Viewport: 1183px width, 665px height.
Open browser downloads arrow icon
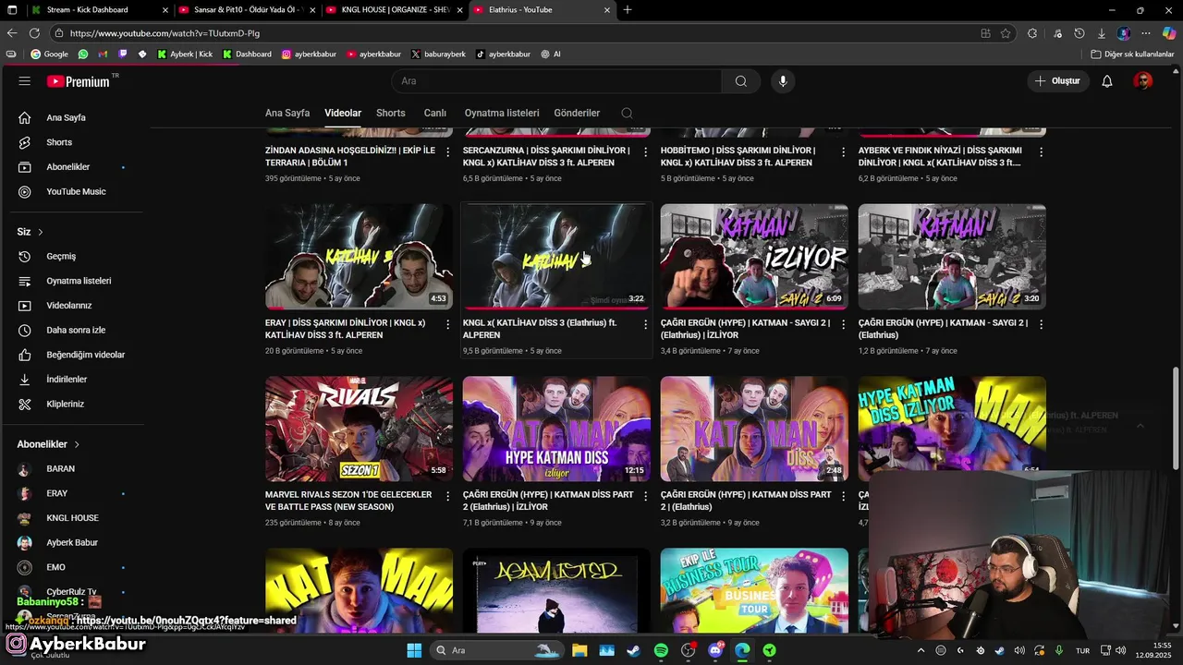point(1101,33)
